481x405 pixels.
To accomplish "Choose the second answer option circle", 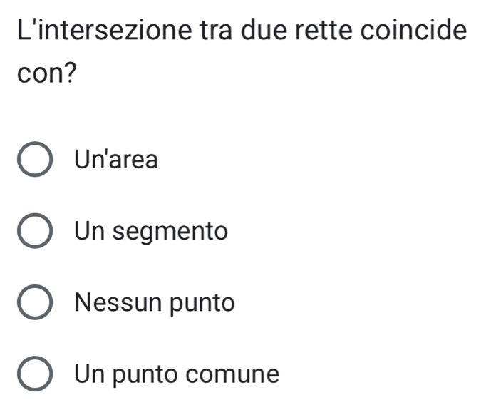I will pyautogui.click(x=33, y=232).
